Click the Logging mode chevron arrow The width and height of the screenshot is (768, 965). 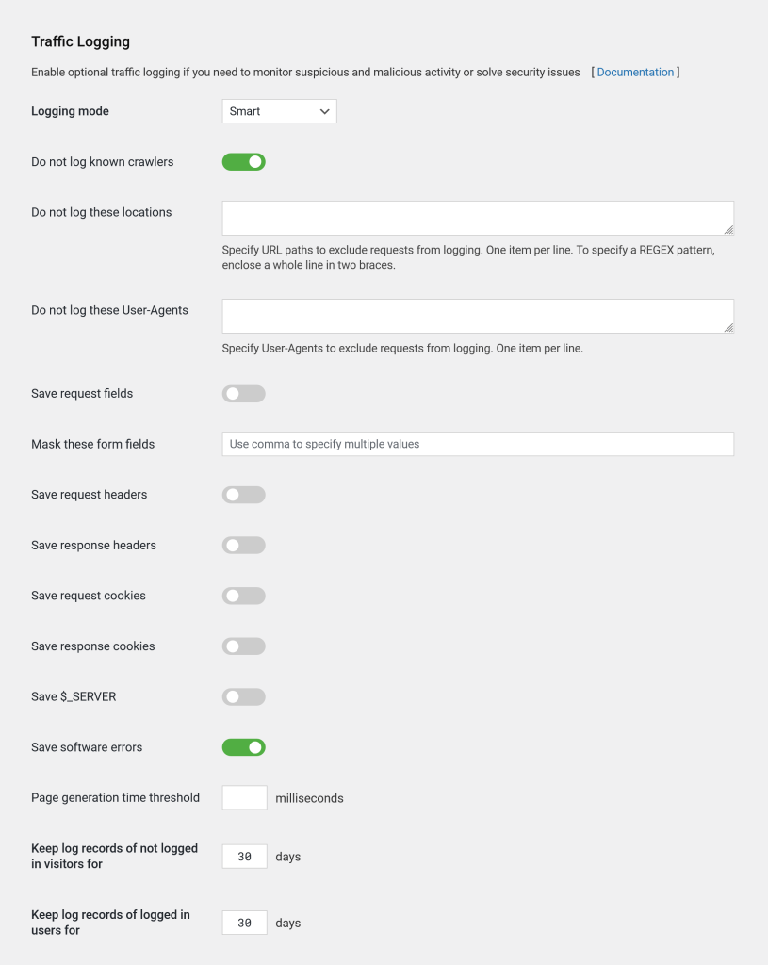(325, 111)
